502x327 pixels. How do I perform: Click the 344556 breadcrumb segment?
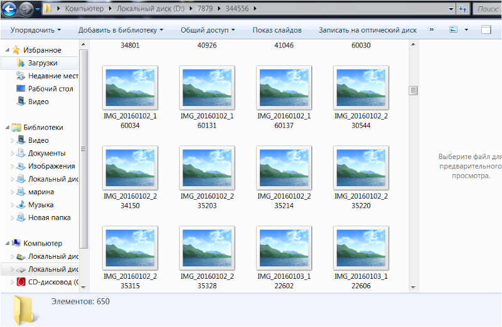[237, 9]
